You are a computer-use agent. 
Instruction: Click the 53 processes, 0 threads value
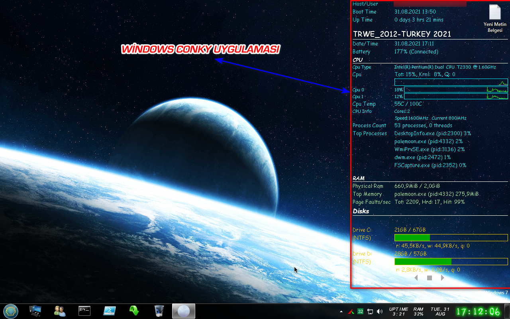pyautogui.click(x=423, y=126)
